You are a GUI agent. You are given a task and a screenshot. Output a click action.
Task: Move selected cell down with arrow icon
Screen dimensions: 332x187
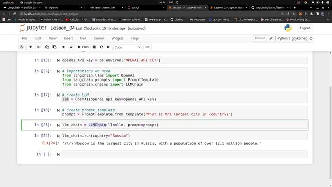(x=71, y=47)
